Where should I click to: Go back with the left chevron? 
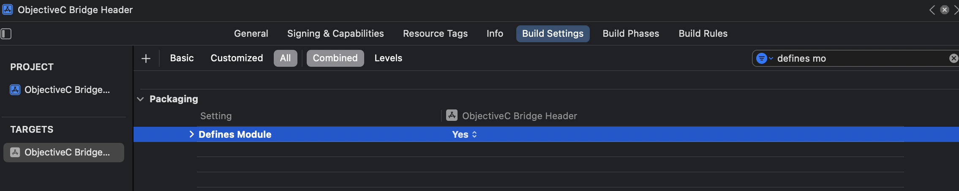coord(932,10)
